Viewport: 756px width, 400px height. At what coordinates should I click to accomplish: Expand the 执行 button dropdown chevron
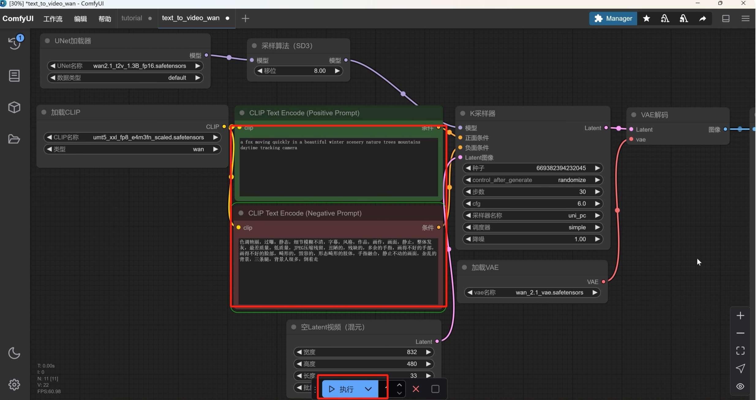pyautogui.click(x=368, y=389)
